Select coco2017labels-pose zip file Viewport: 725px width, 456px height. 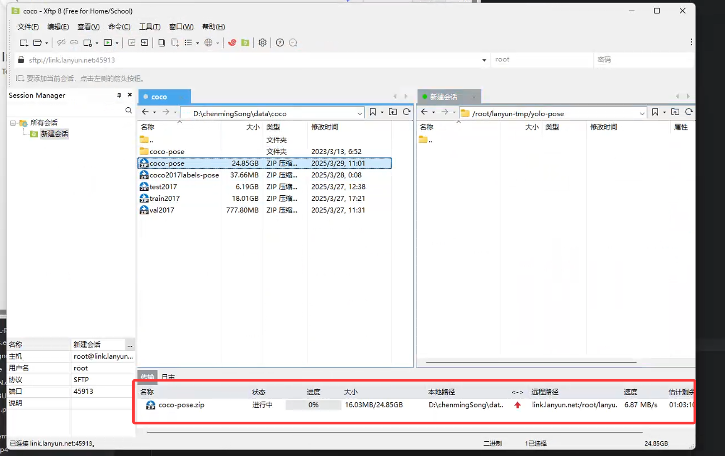click(265, 175)
